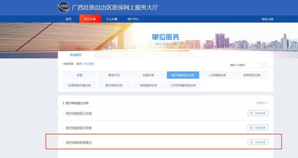Select the 生育保险待遇业务 category

coord(79,85)
